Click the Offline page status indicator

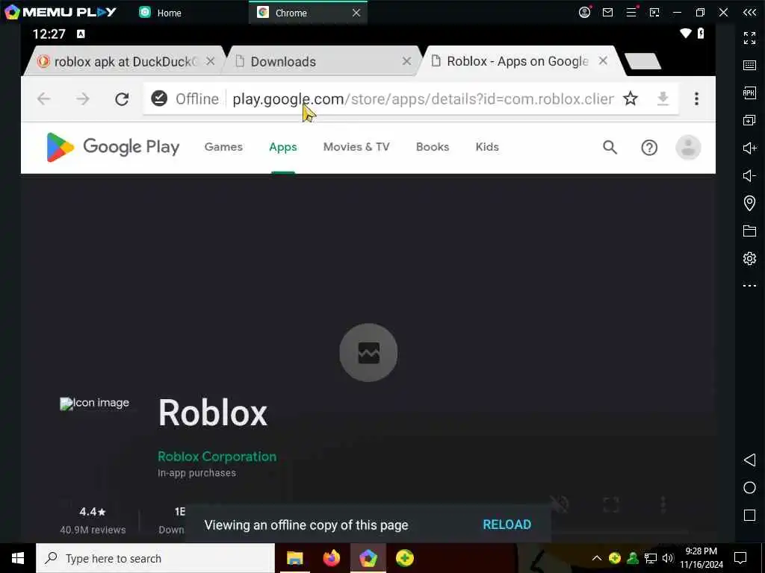coord(185,99)
